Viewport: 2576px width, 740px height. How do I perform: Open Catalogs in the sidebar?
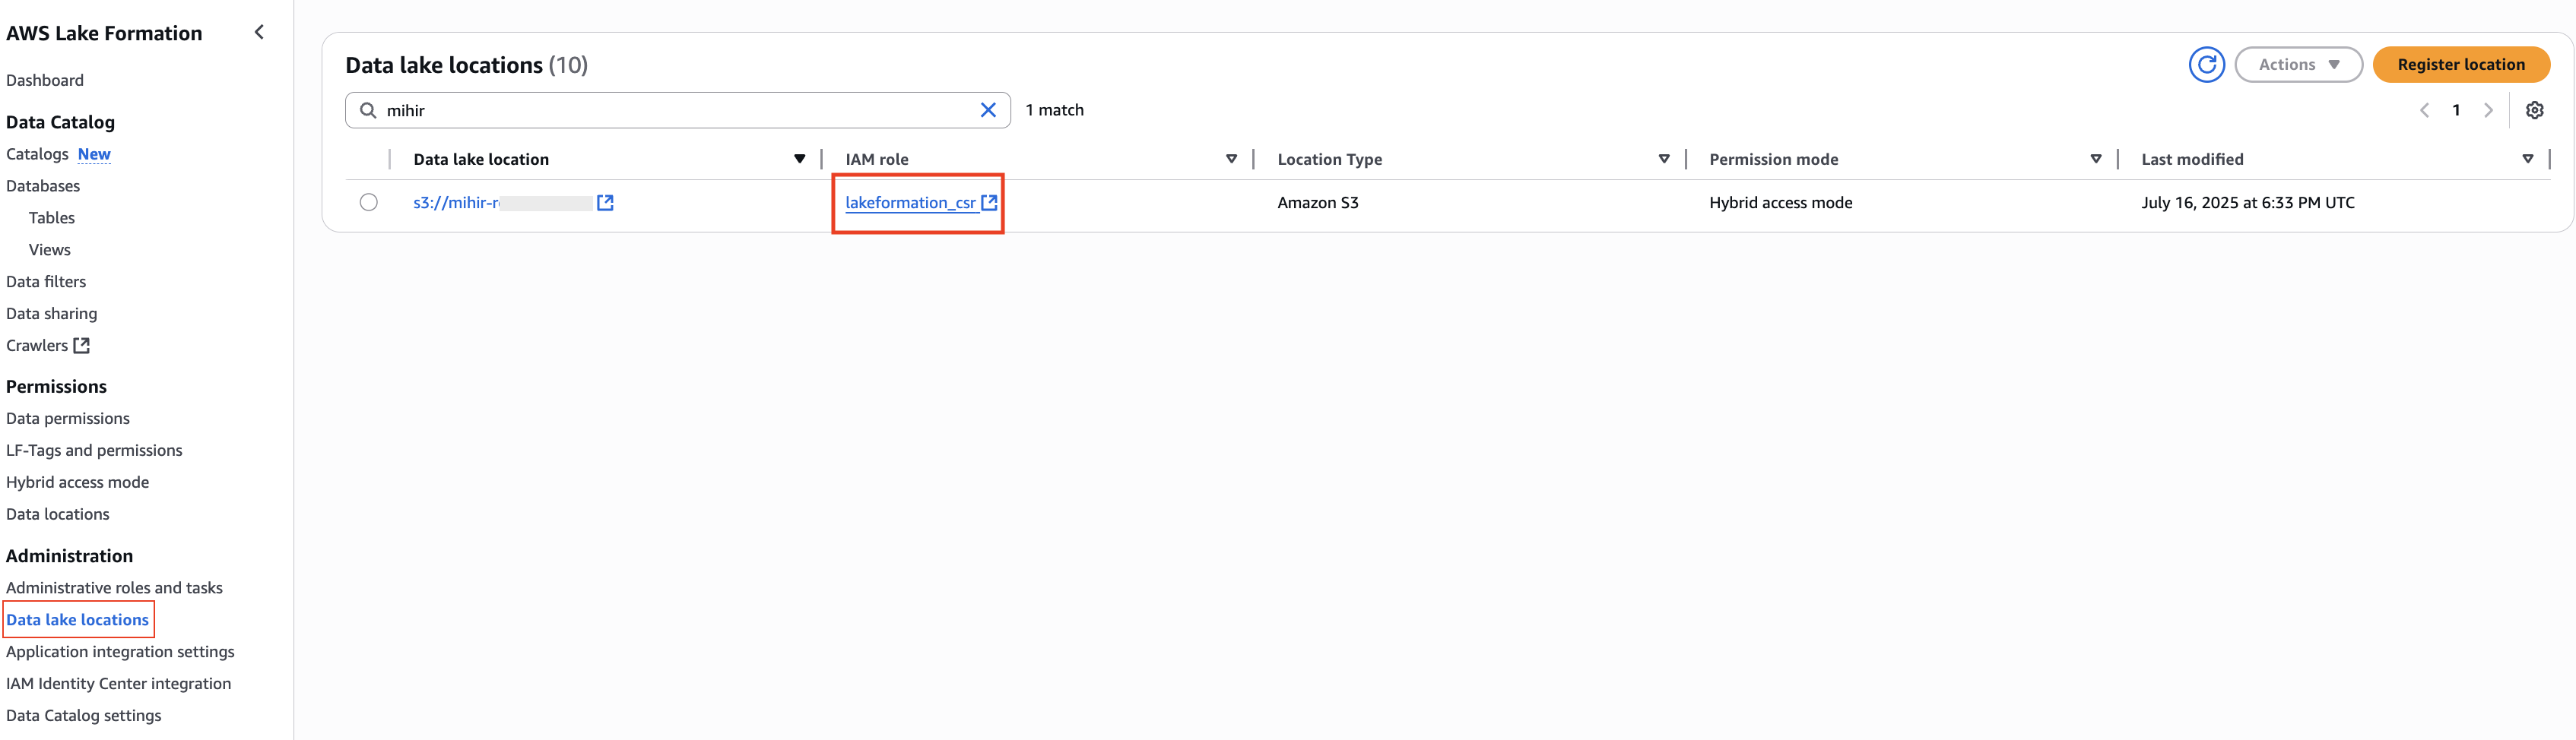37,153
